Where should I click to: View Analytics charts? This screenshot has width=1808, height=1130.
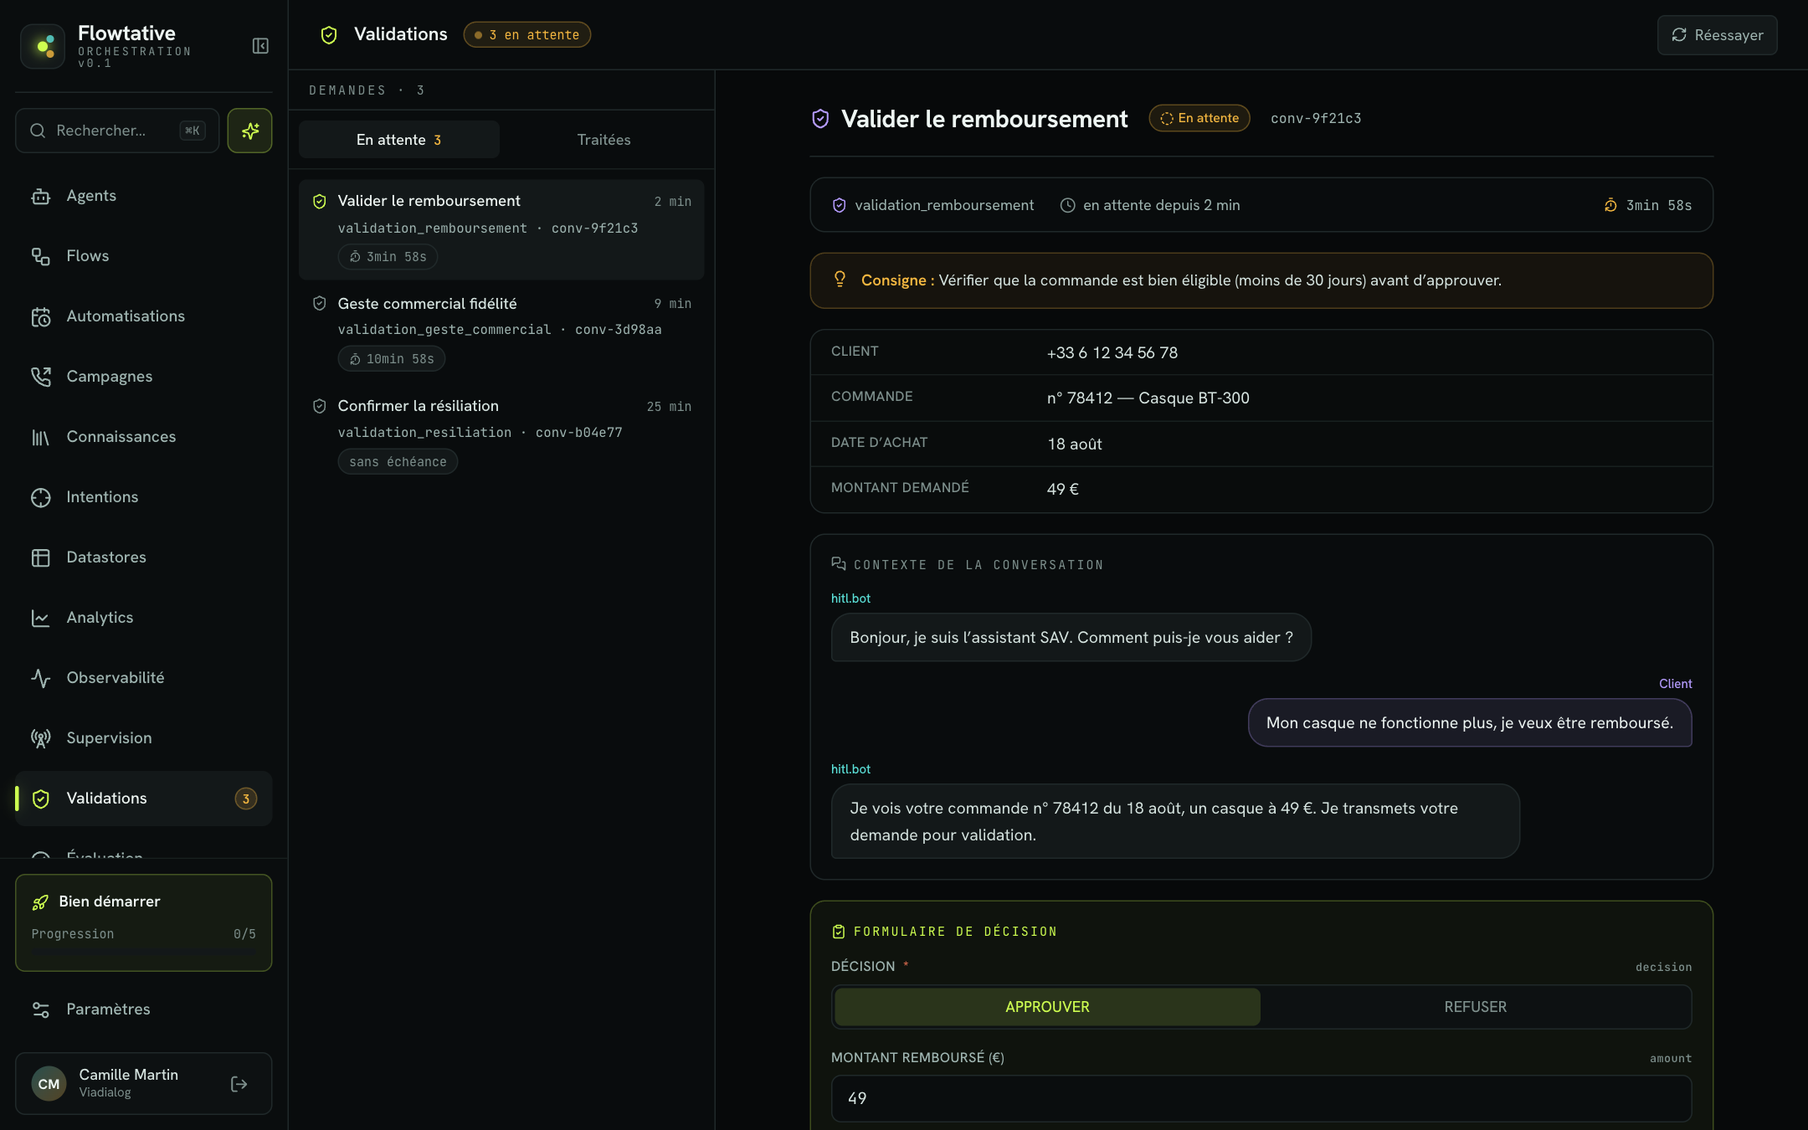click(x=143, y=618)
